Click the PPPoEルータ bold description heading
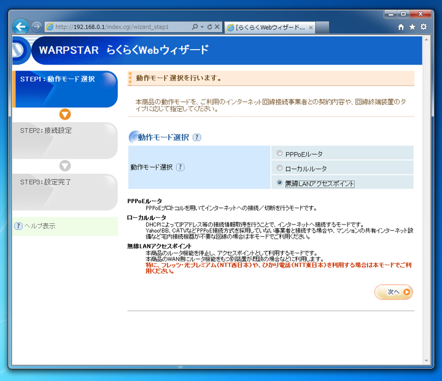The width and height of the screenshot is (442, 381). point(145,201)
